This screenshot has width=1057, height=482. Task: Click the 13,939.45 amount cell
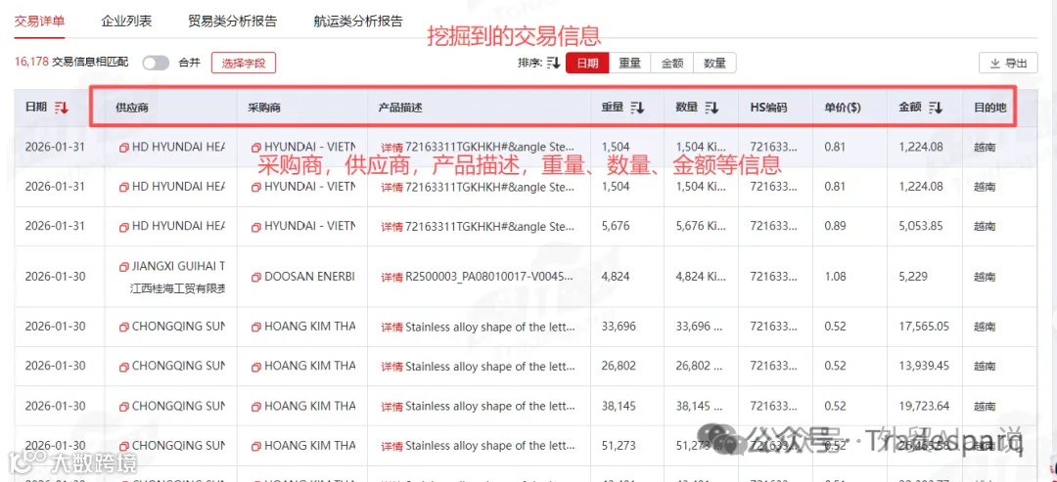[x=924, y=367]
